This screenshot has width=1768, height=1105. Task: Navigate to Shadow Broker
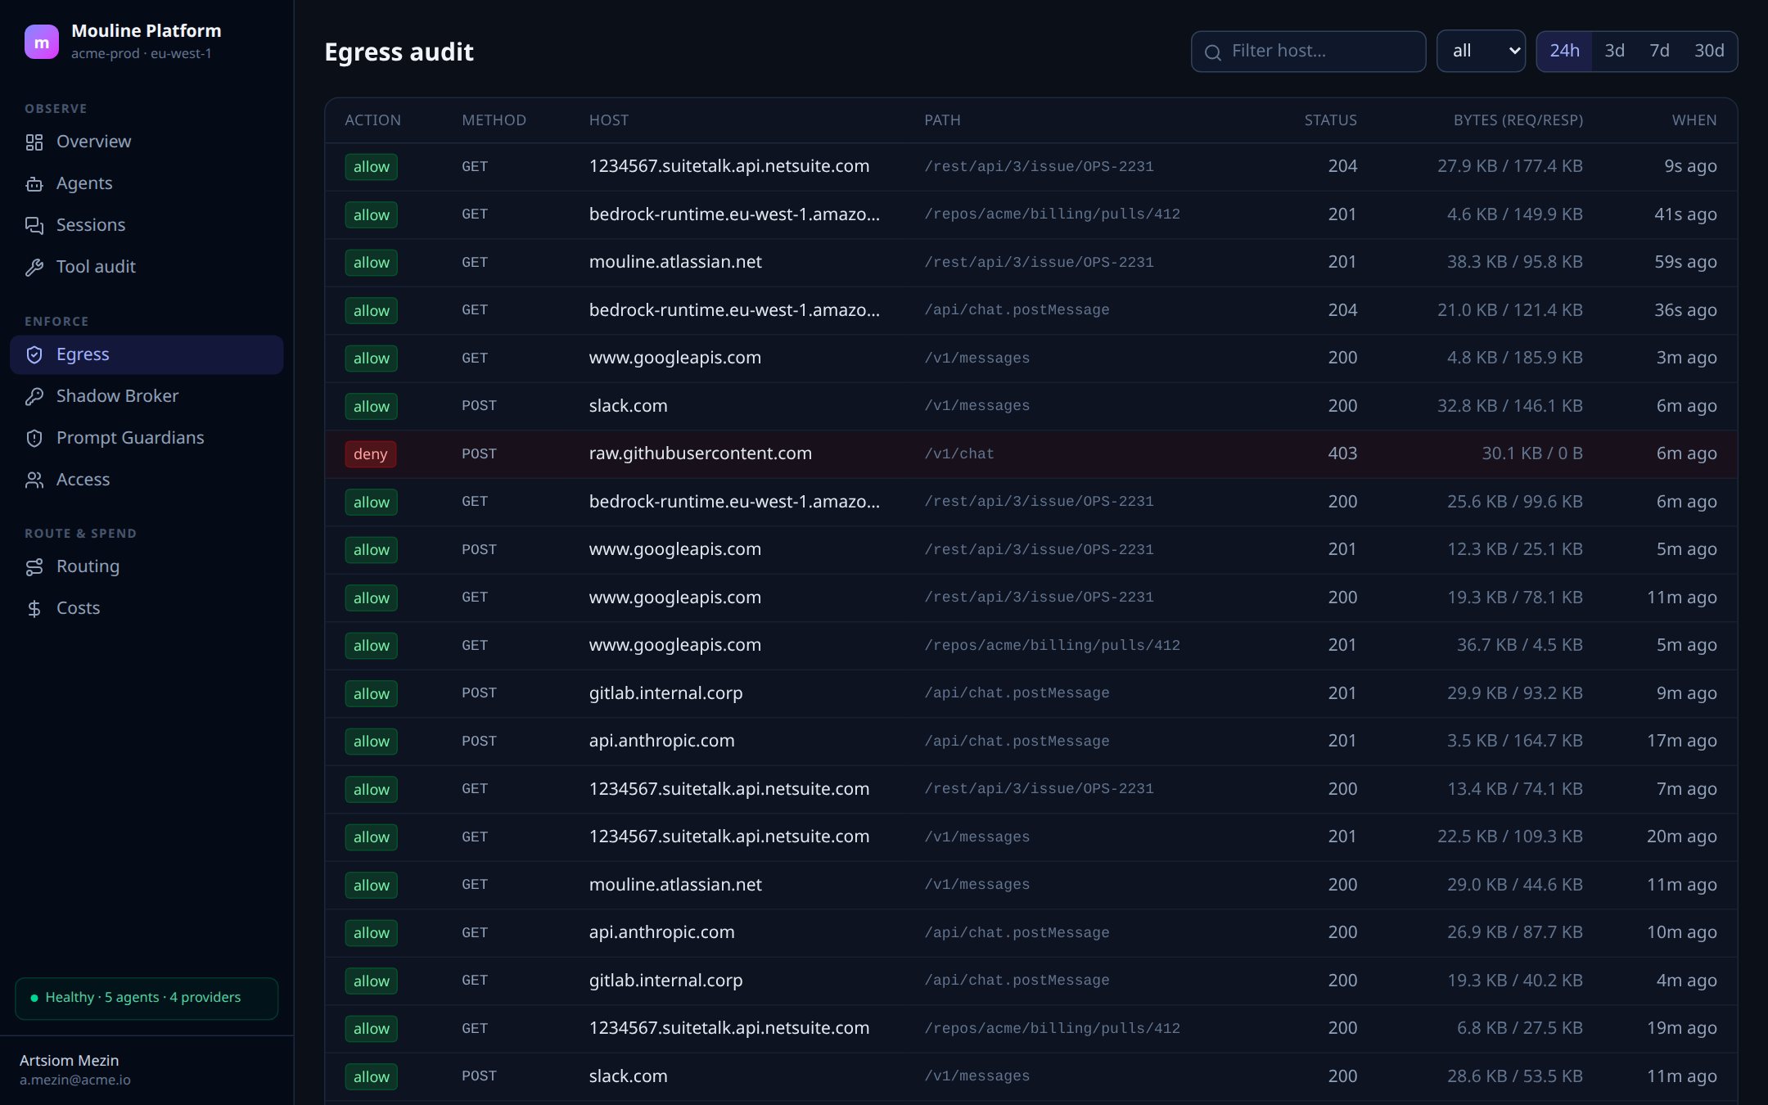[147, 396]
